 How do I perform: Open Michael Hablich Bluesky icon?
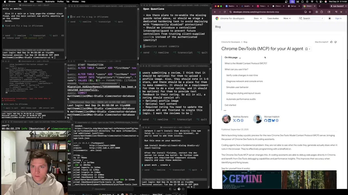pos(273,121)
